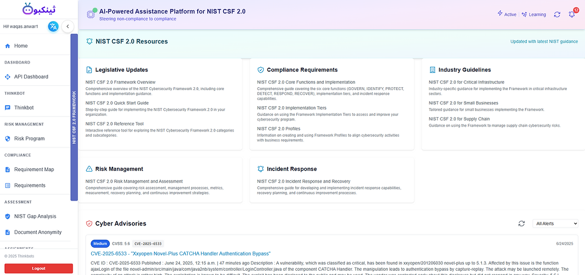Click the Compliance Requirements shield icon
The width and height of the screenshot is (585, 275).
coord(260,70)
